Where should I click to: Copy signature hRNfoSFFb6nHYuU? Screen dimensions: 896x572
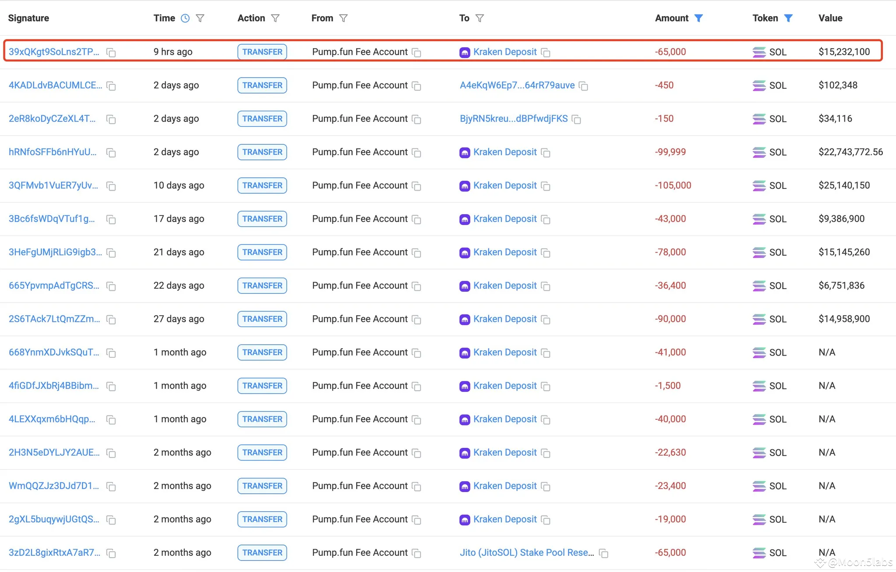click(111, 153)
